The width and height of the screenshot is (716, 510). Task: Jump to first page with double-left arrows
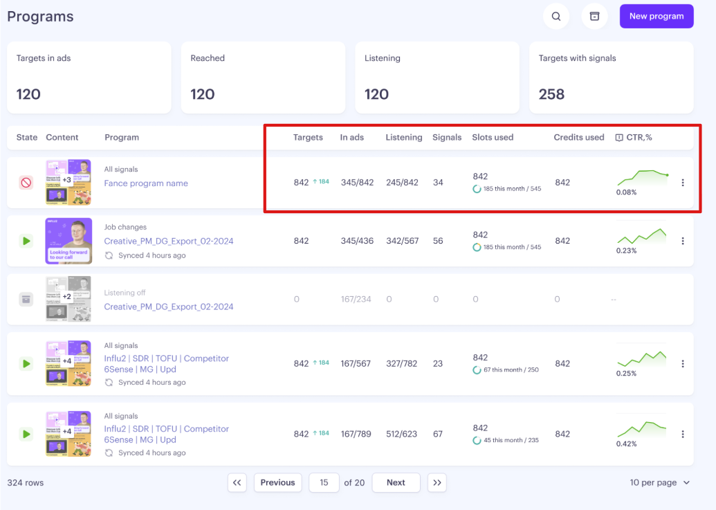[237, 482]
